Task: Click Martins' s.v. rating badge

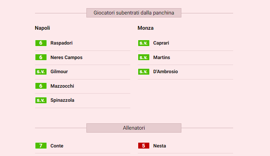Action: click(143, 58)
